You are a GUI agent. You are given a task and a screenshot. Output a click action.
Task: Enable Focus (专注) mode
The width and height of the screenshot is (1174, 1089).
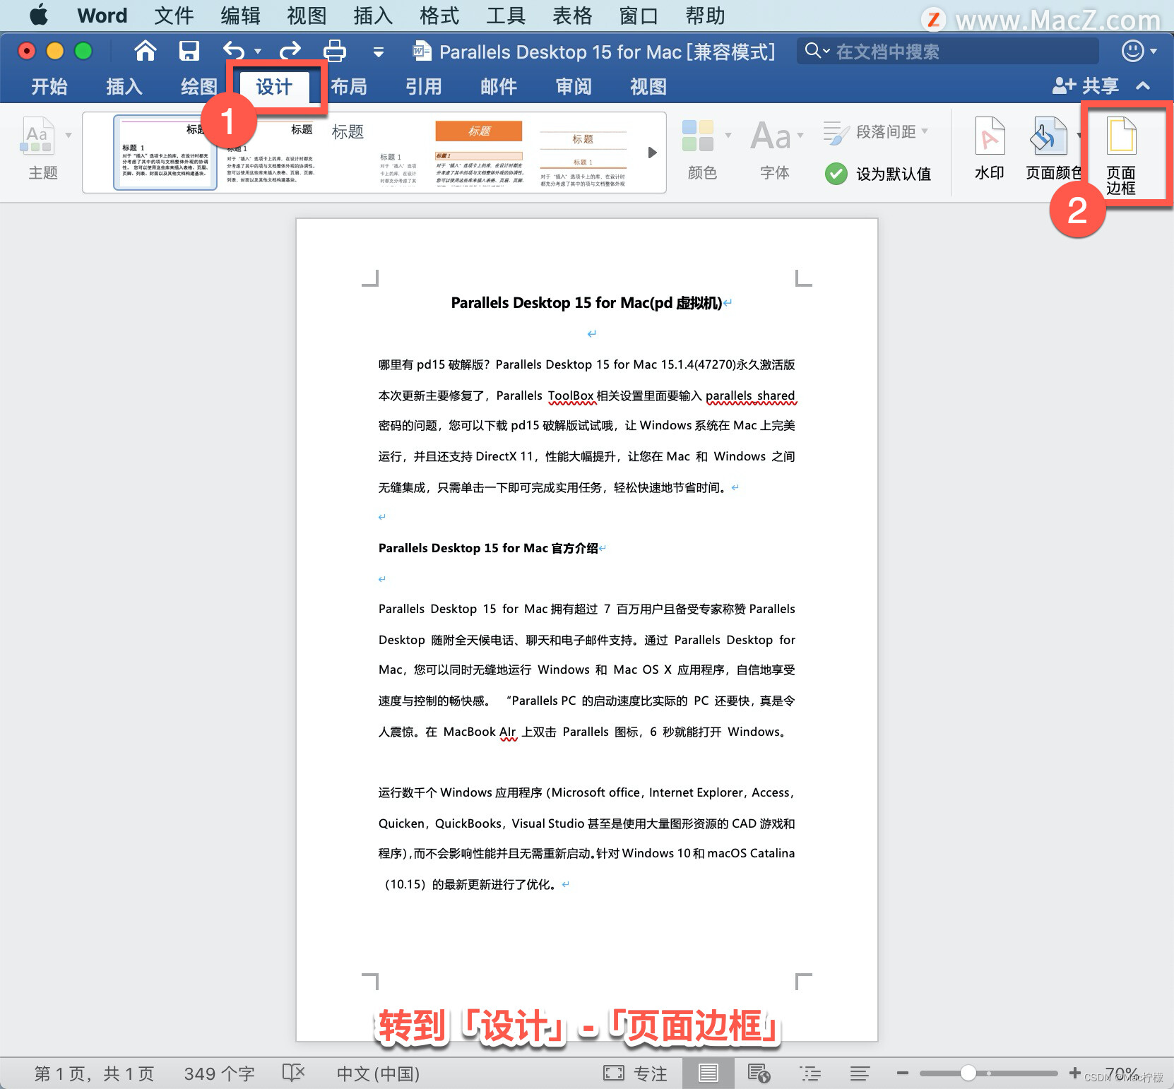pyautogui.click(x=635, y=1073)
